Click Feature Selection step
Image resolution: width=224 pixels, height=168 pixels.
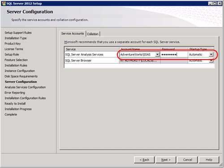click(16, 60)
